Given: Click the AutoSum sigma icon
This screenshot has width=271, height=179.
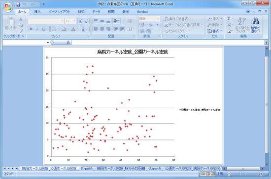Looking at the screenshot, I should (229, 19).
